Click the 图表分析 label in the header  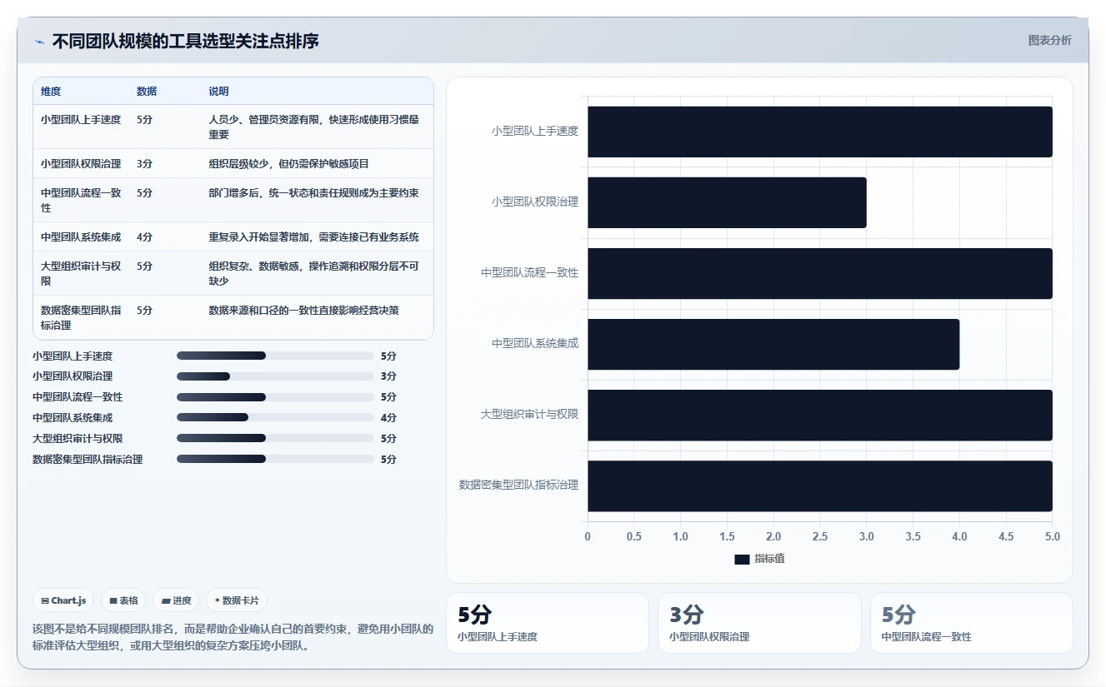pyautogui.click(x=1049, y=40)
